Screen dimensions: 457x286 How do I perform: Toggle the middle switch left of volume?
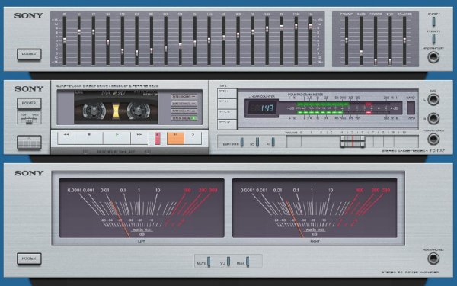point(257,142)
